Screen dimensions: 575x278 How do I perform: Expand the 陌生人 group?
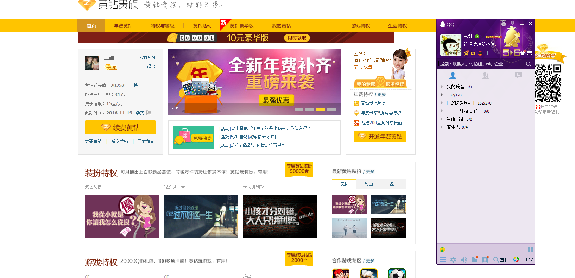click(x=442, y=127)
